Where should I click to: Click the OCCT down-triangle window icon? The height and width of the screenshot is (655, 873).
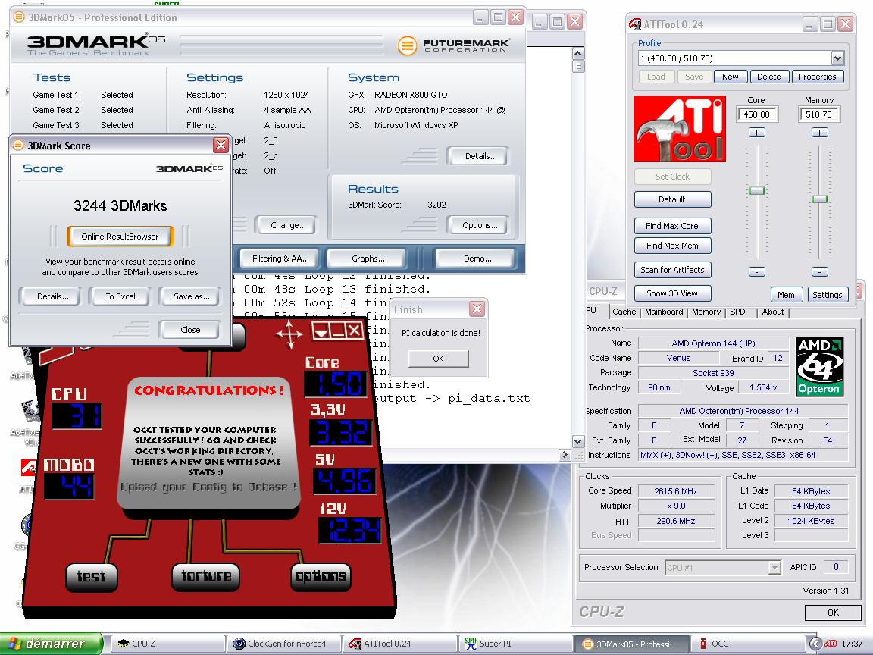pos(321,332)
